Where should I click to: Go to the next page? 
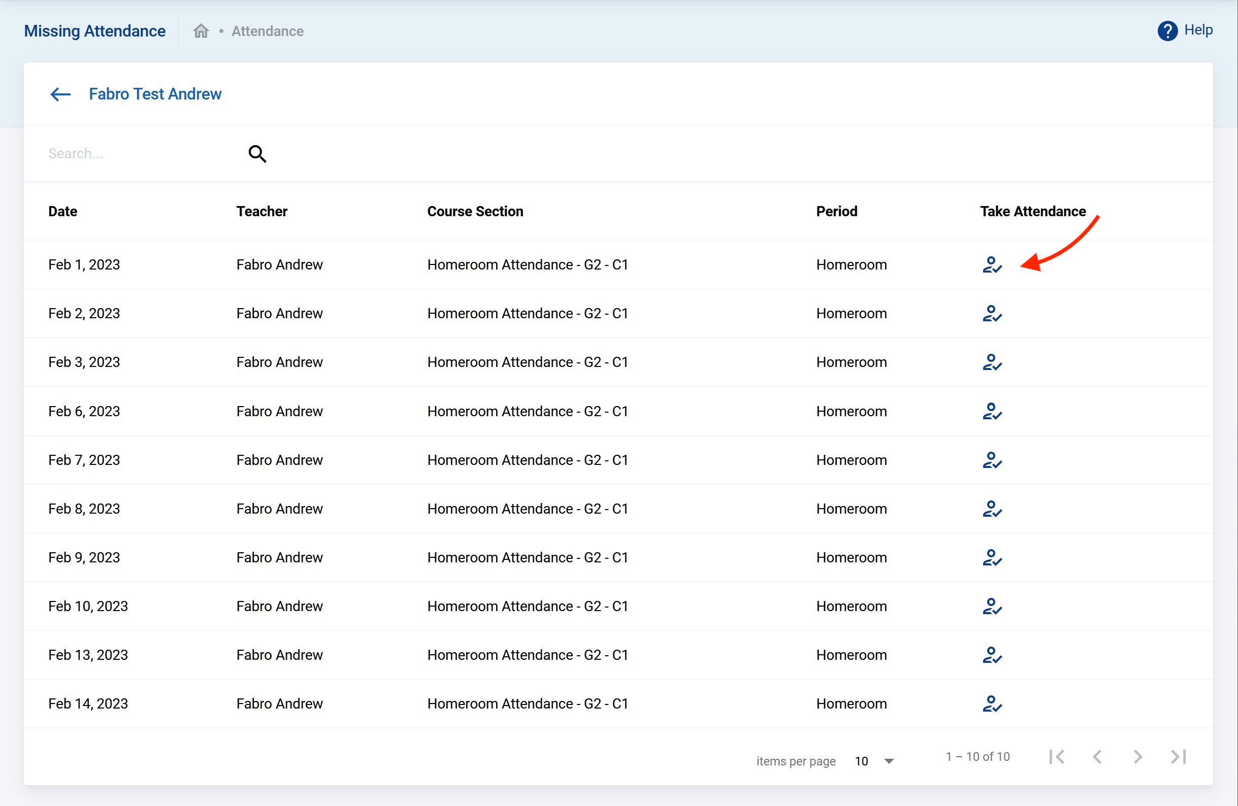pyautogui.click(x=1137, y=757)
